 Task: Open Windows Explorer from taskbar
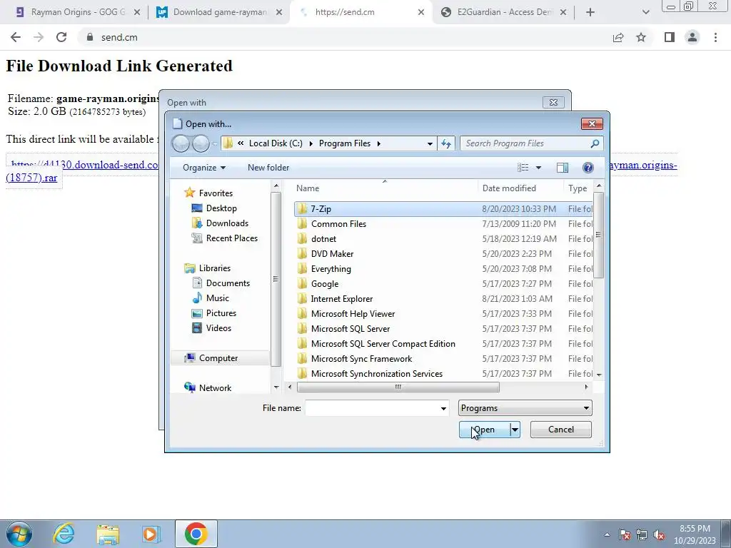[108, 534]
